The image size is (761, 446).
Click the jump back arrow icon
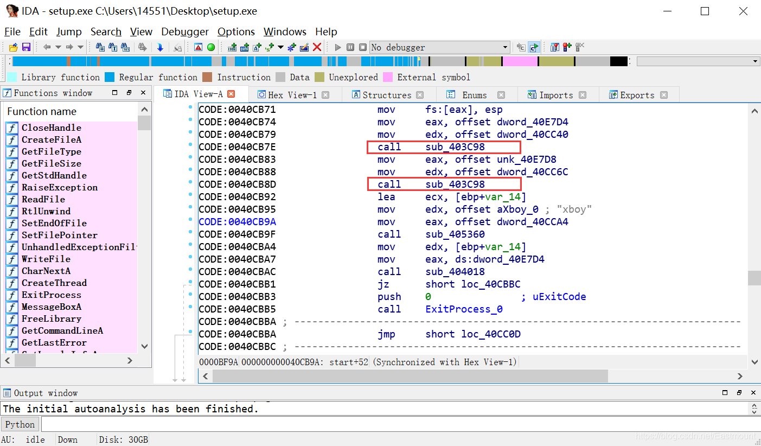(47, 47)
